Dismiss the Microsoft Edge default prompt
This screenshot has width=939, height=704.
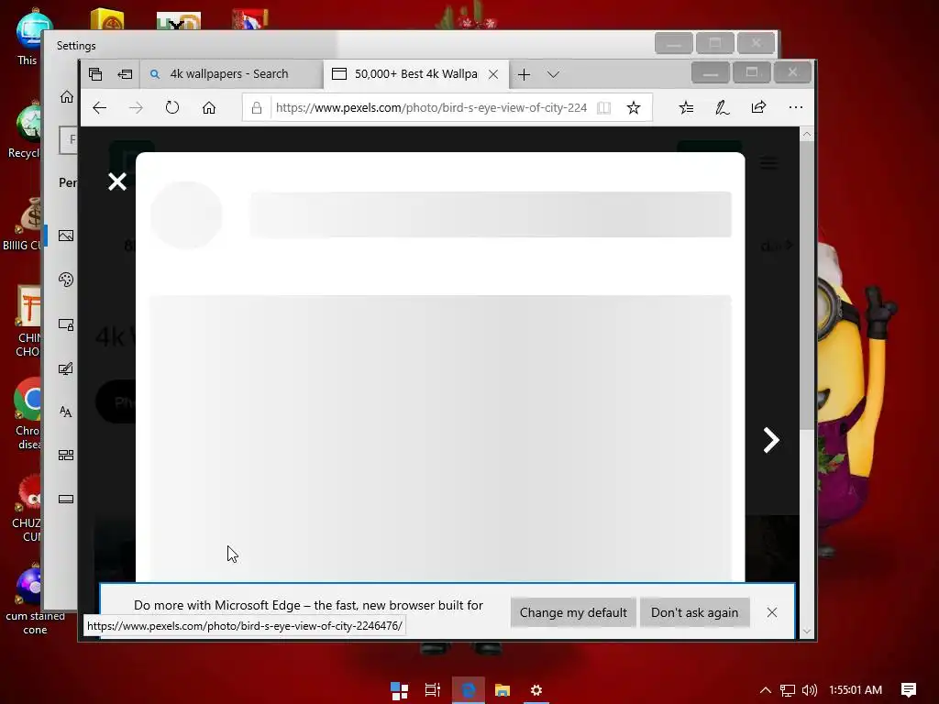coord(772,612)
